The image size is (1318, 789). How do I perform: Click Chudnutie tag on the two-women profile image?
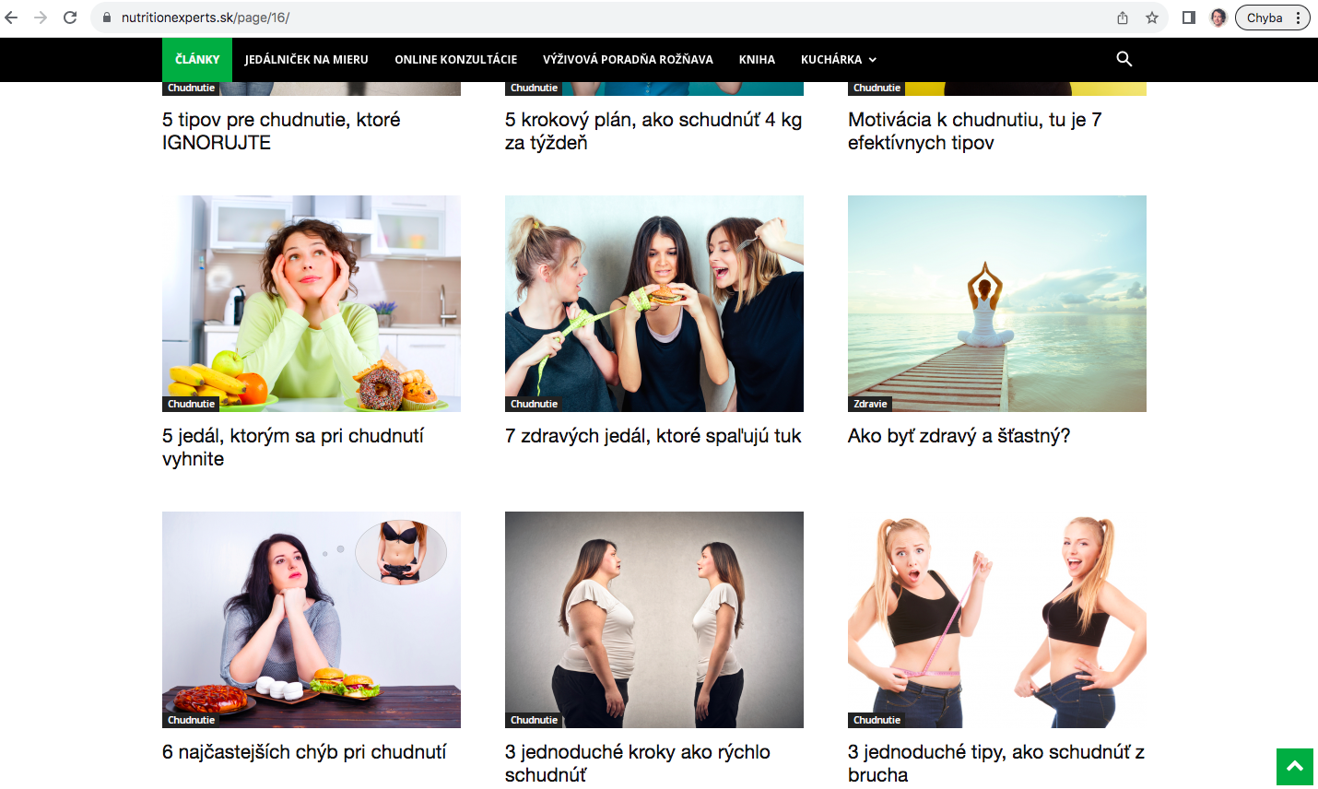534,720
